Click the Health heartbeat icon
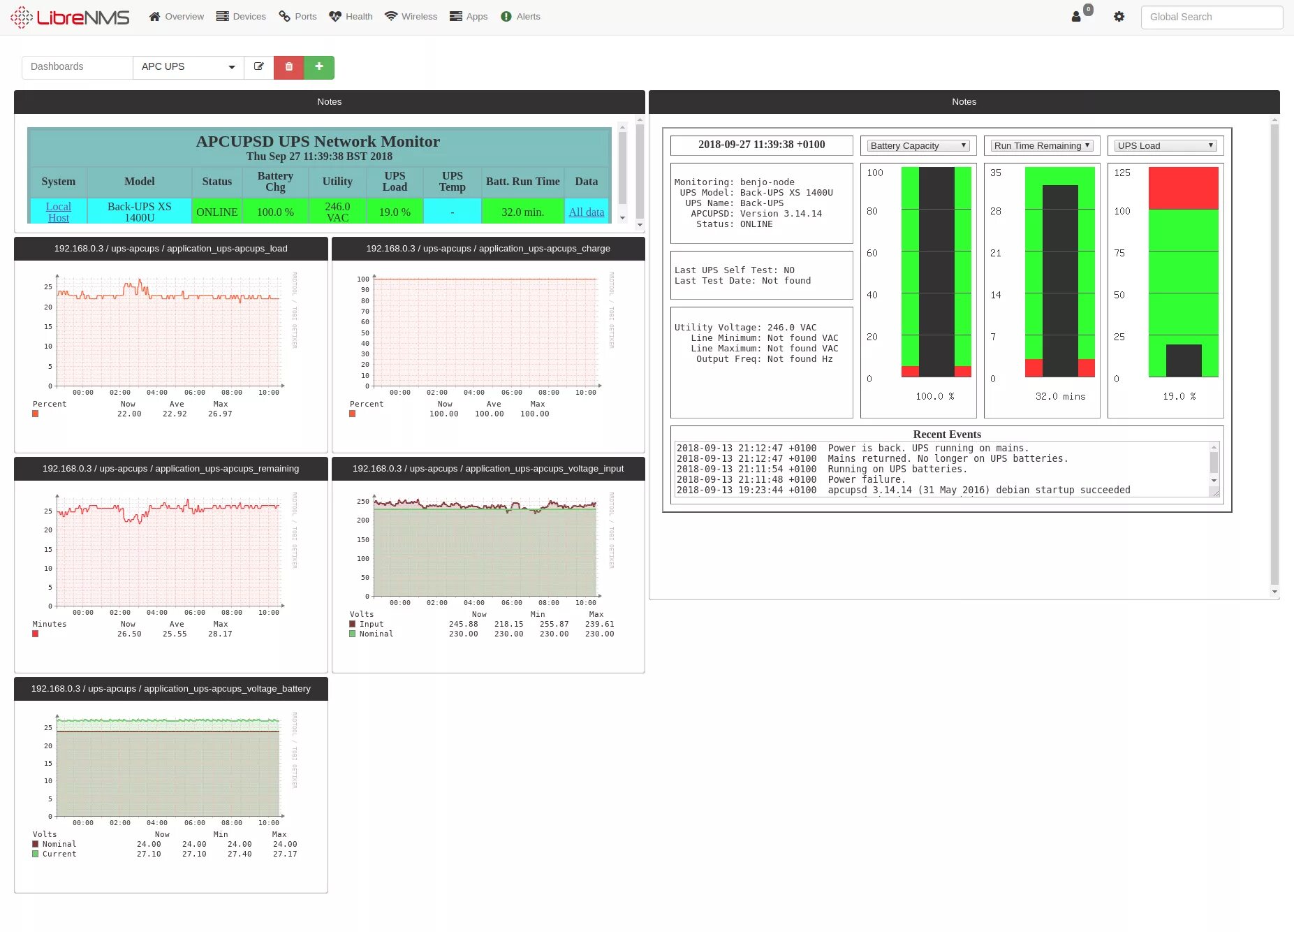1294x932 pixels. point(335,17)
